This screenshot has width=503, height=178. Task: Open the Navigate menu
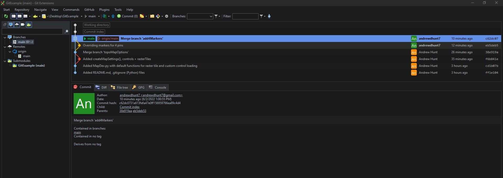[40, 10]
